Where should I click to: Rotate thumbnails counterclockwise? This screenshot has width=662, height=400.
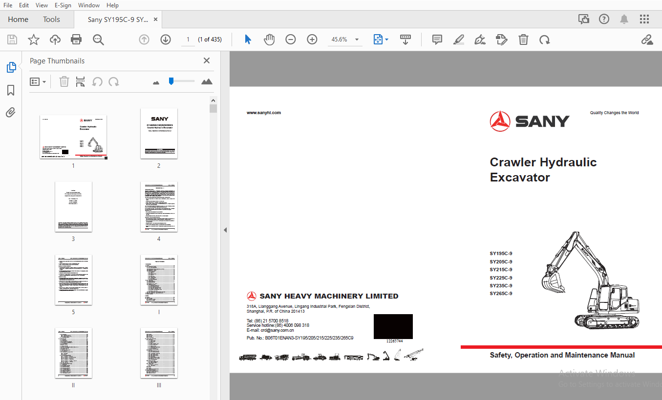[x=97, y=81]
